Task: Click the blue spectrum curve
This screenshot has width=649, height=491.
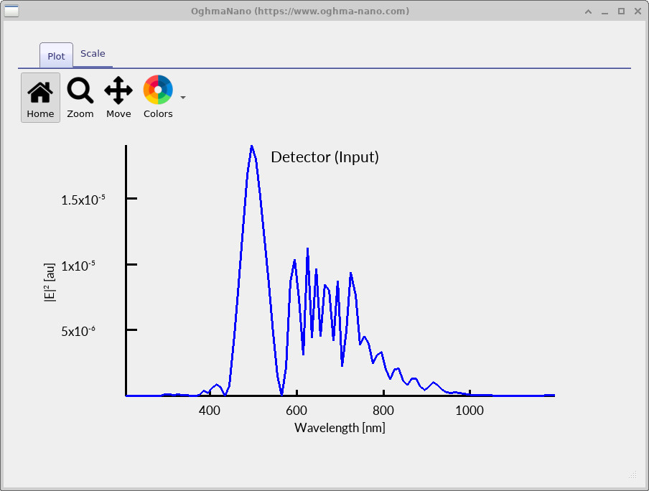Action: point(252,151)
